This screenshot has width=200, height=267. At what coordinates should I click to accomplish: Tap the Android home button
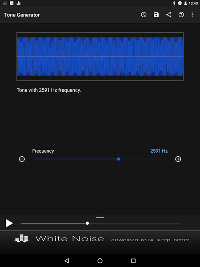(x=100, y=260)
